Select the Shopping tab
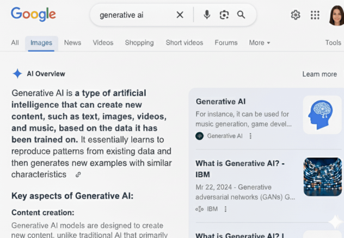 (x=139, y=42)
